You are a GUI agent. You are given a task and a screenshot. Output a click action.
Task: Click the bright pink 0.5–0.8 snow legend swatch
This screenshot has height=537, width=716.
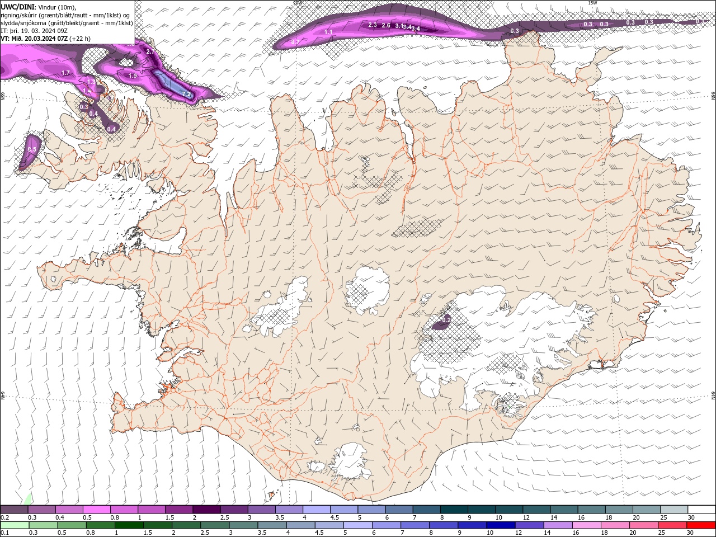coord(97,510)
